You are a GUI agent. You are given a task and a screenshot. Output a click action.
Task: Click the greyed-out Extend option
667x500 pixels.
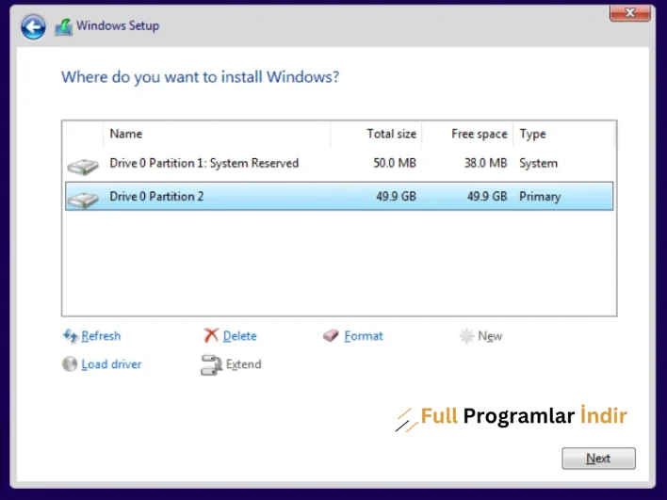point(243,364)
